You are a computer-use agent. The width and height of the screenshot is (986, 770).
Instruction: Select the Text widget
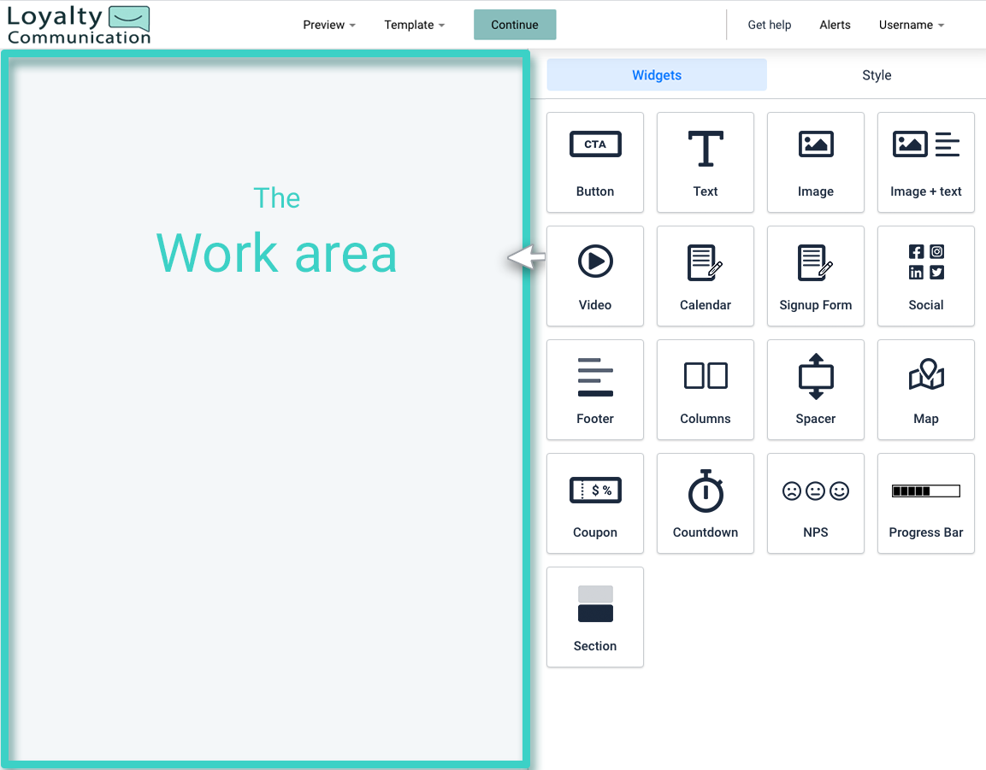(705, 162)
